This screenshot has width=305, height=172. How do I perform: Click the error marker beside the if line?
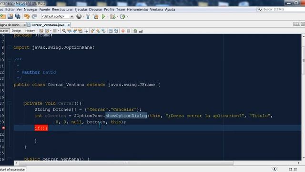point(3,128)
